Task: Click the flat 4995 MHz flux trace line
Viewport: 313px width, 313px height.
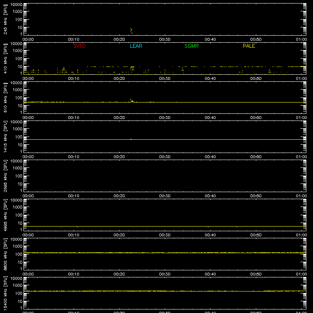Action: click(x=165, y=227)
